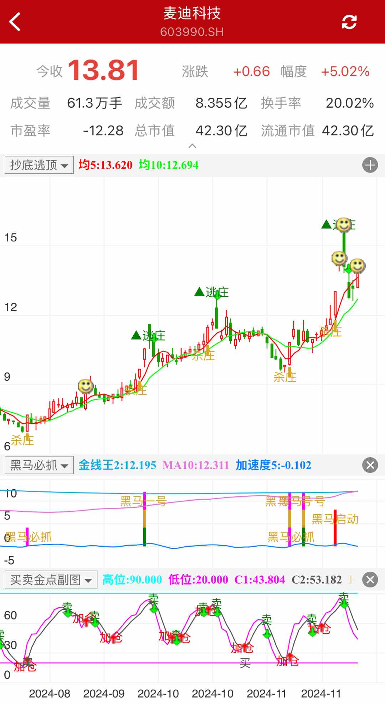Add indicator with the plus icon
This screenshot has height=705, width=385.
(x=370, y=165)
